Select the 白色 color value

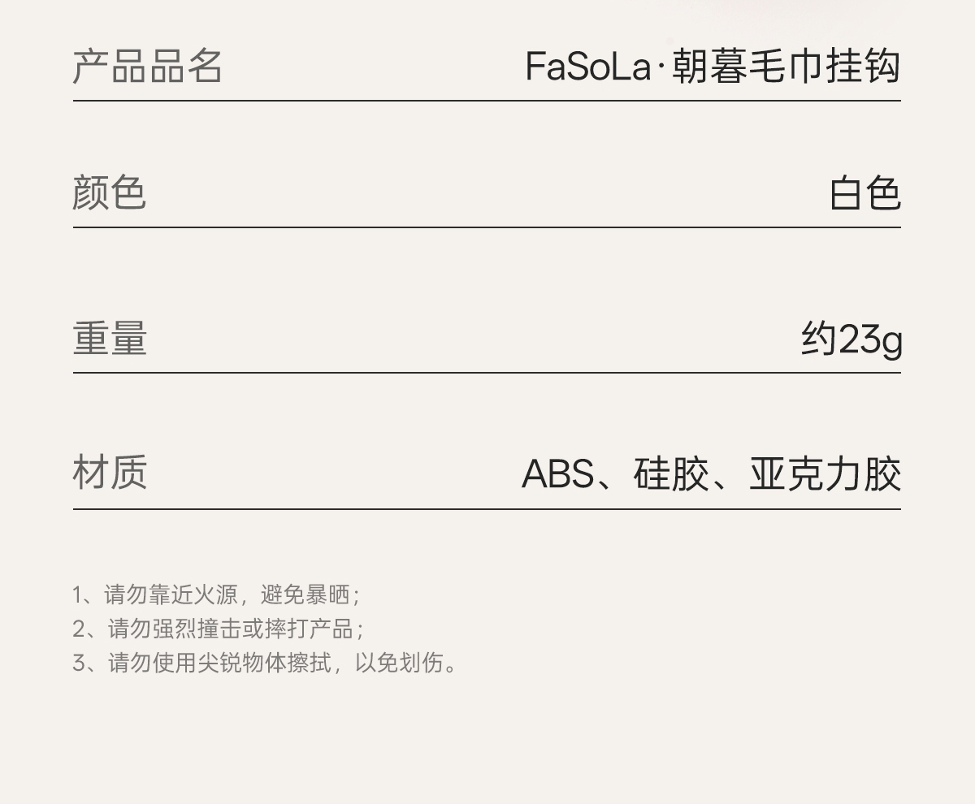click(864, 194)
